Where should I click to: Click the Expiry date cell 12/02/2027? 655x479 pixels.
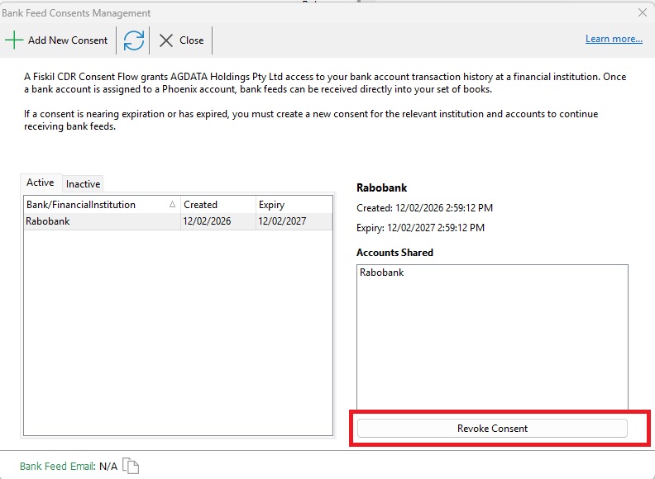(282, 221)
